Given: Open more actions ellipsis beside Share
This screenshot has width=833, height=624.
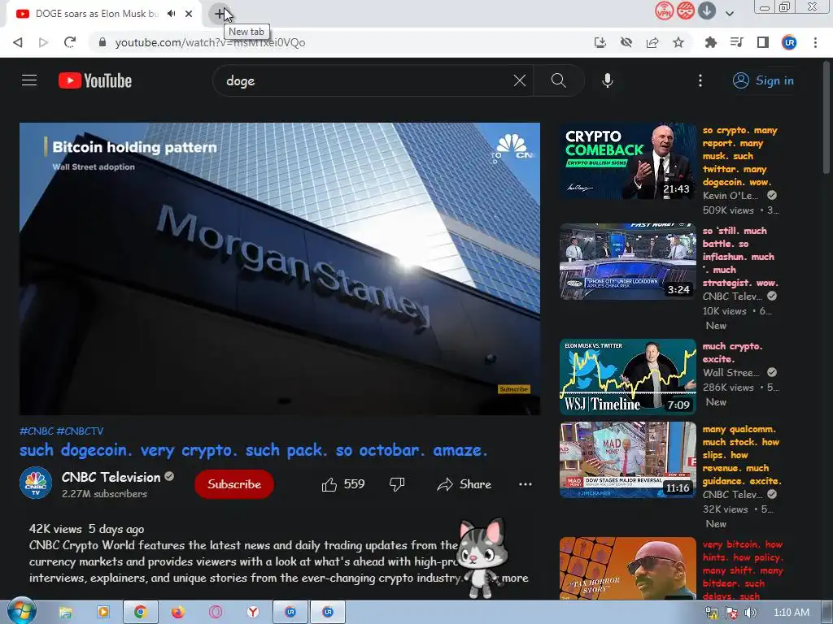Looking at the screenshot, I should [526, 484].
